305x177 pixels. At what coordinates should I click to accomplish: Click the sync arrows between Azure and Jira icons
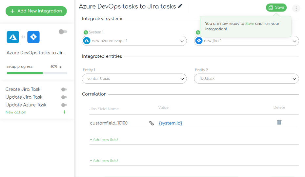[x=23, y=37]
